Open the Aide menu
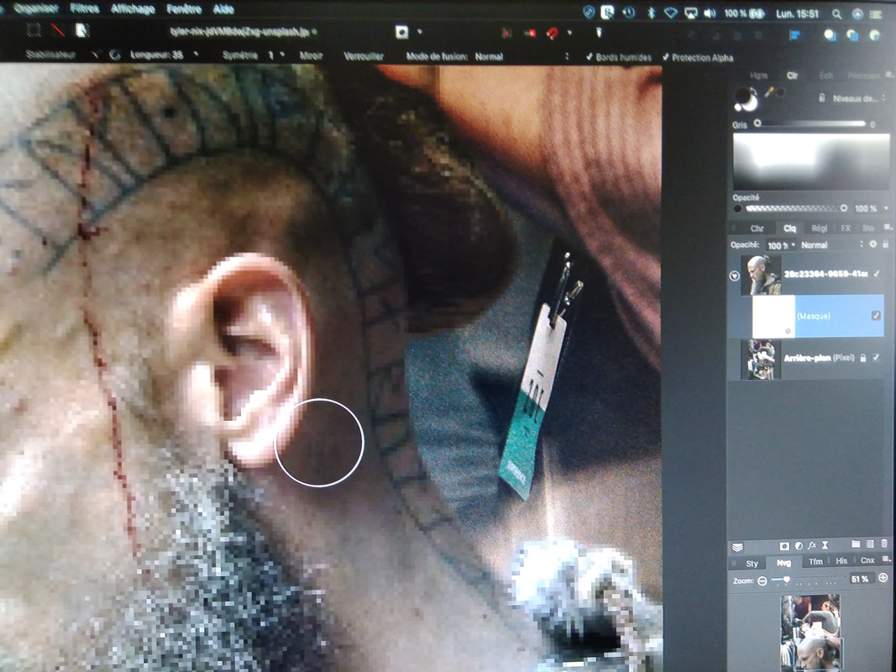This screenshot has width=896, height=672. pos(223,9)
